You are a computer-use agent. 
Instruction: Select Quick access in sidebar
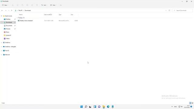point(8,16)
